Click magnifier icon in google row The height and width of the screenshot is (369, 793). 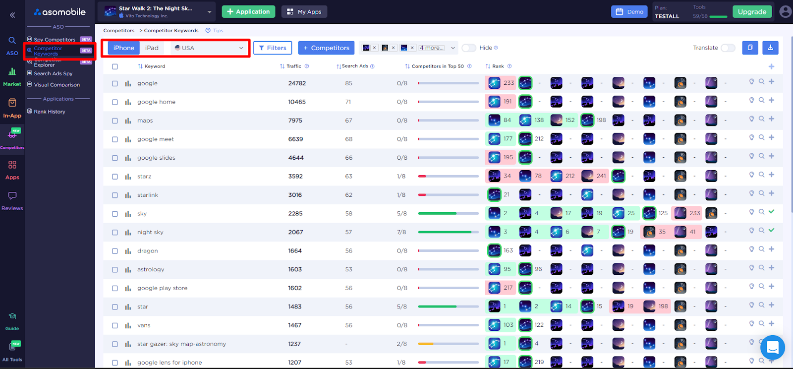pos(761,82)
